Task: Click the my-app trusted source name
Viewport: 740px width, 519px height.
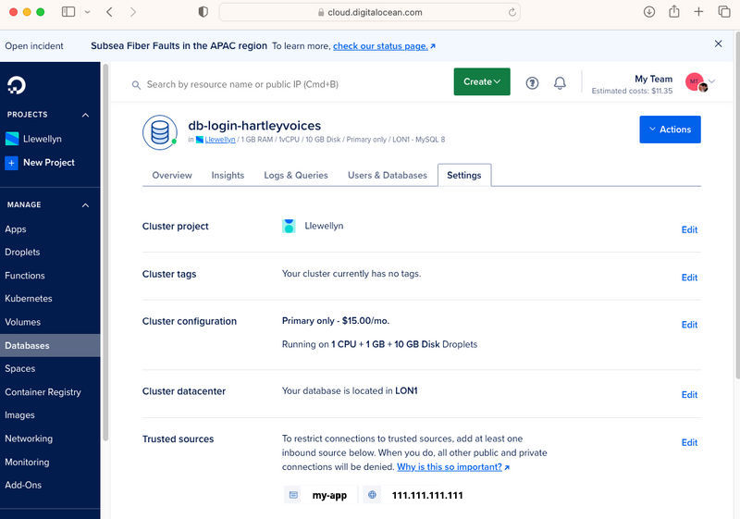Action: [x=329, y=496]
